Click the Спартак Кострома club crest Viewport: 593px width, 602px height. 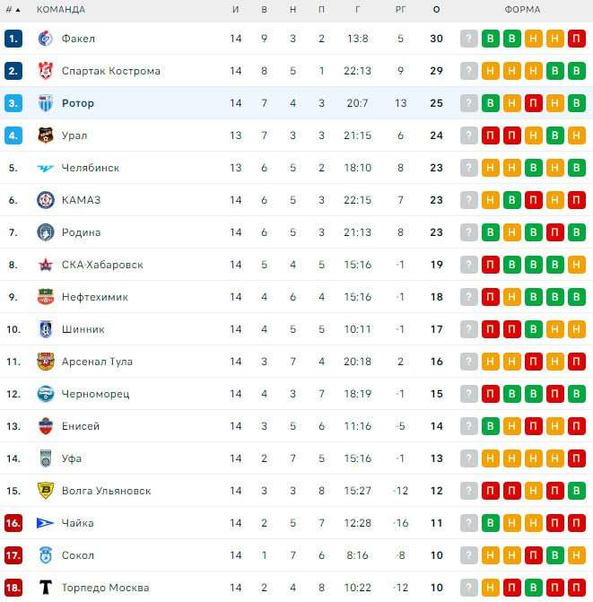coord(46,71)
